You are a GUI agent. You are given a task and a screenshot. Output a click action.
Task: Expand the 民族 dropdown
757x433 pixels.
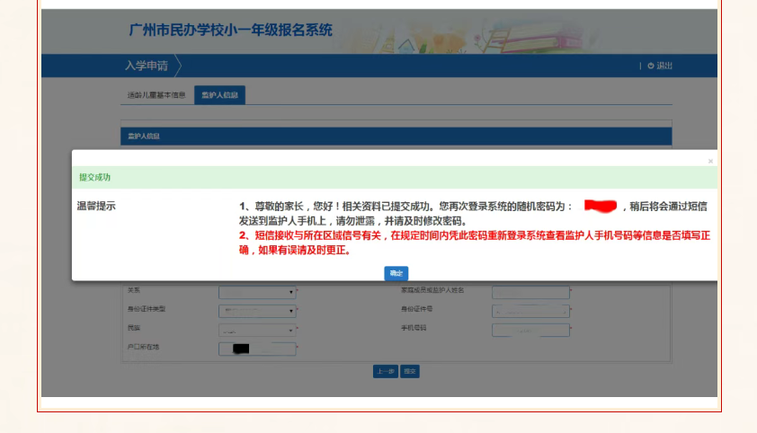(x=257, y=331)
